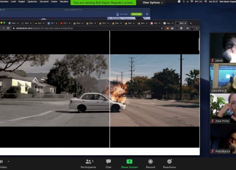Open Participants panel in Zoom toolbar
Image resolution: width=236 pixels, height=170 pixels.
[x=88, y=164]
